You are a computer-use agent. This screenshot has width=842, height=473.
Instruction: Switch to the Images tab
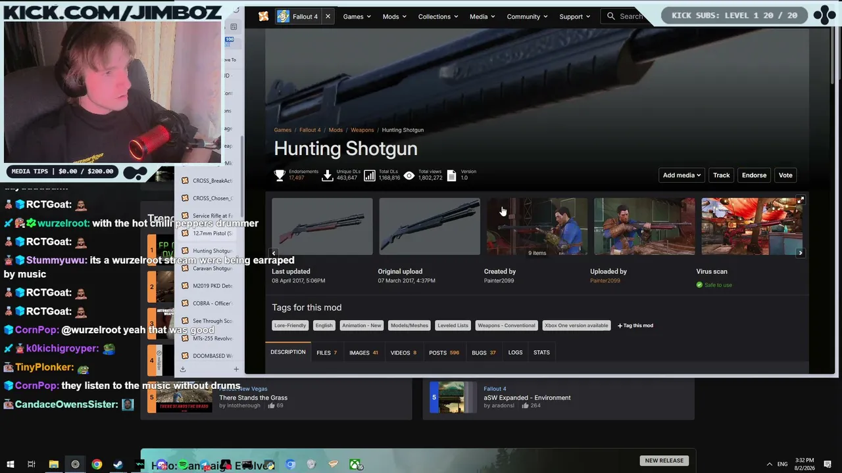[x=364, y=353]
